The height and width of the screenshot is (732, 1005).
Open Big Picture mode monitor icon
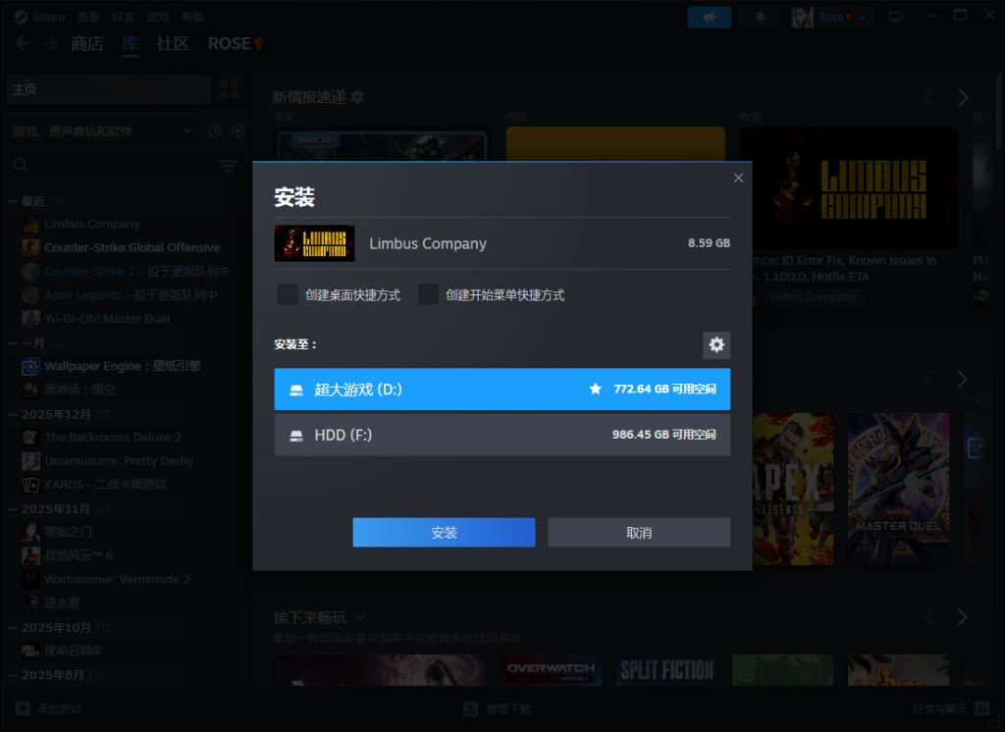pyautogui.click(x=895, y=17)
